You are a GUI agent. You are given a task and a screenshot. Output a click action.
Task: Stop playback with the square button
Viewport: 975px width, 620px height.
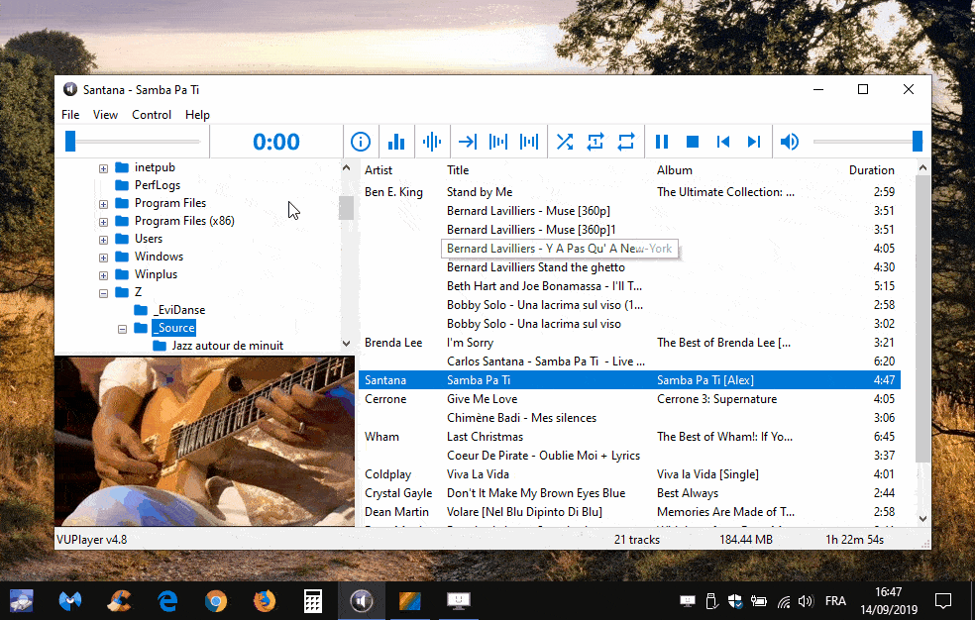click(692, 142)
